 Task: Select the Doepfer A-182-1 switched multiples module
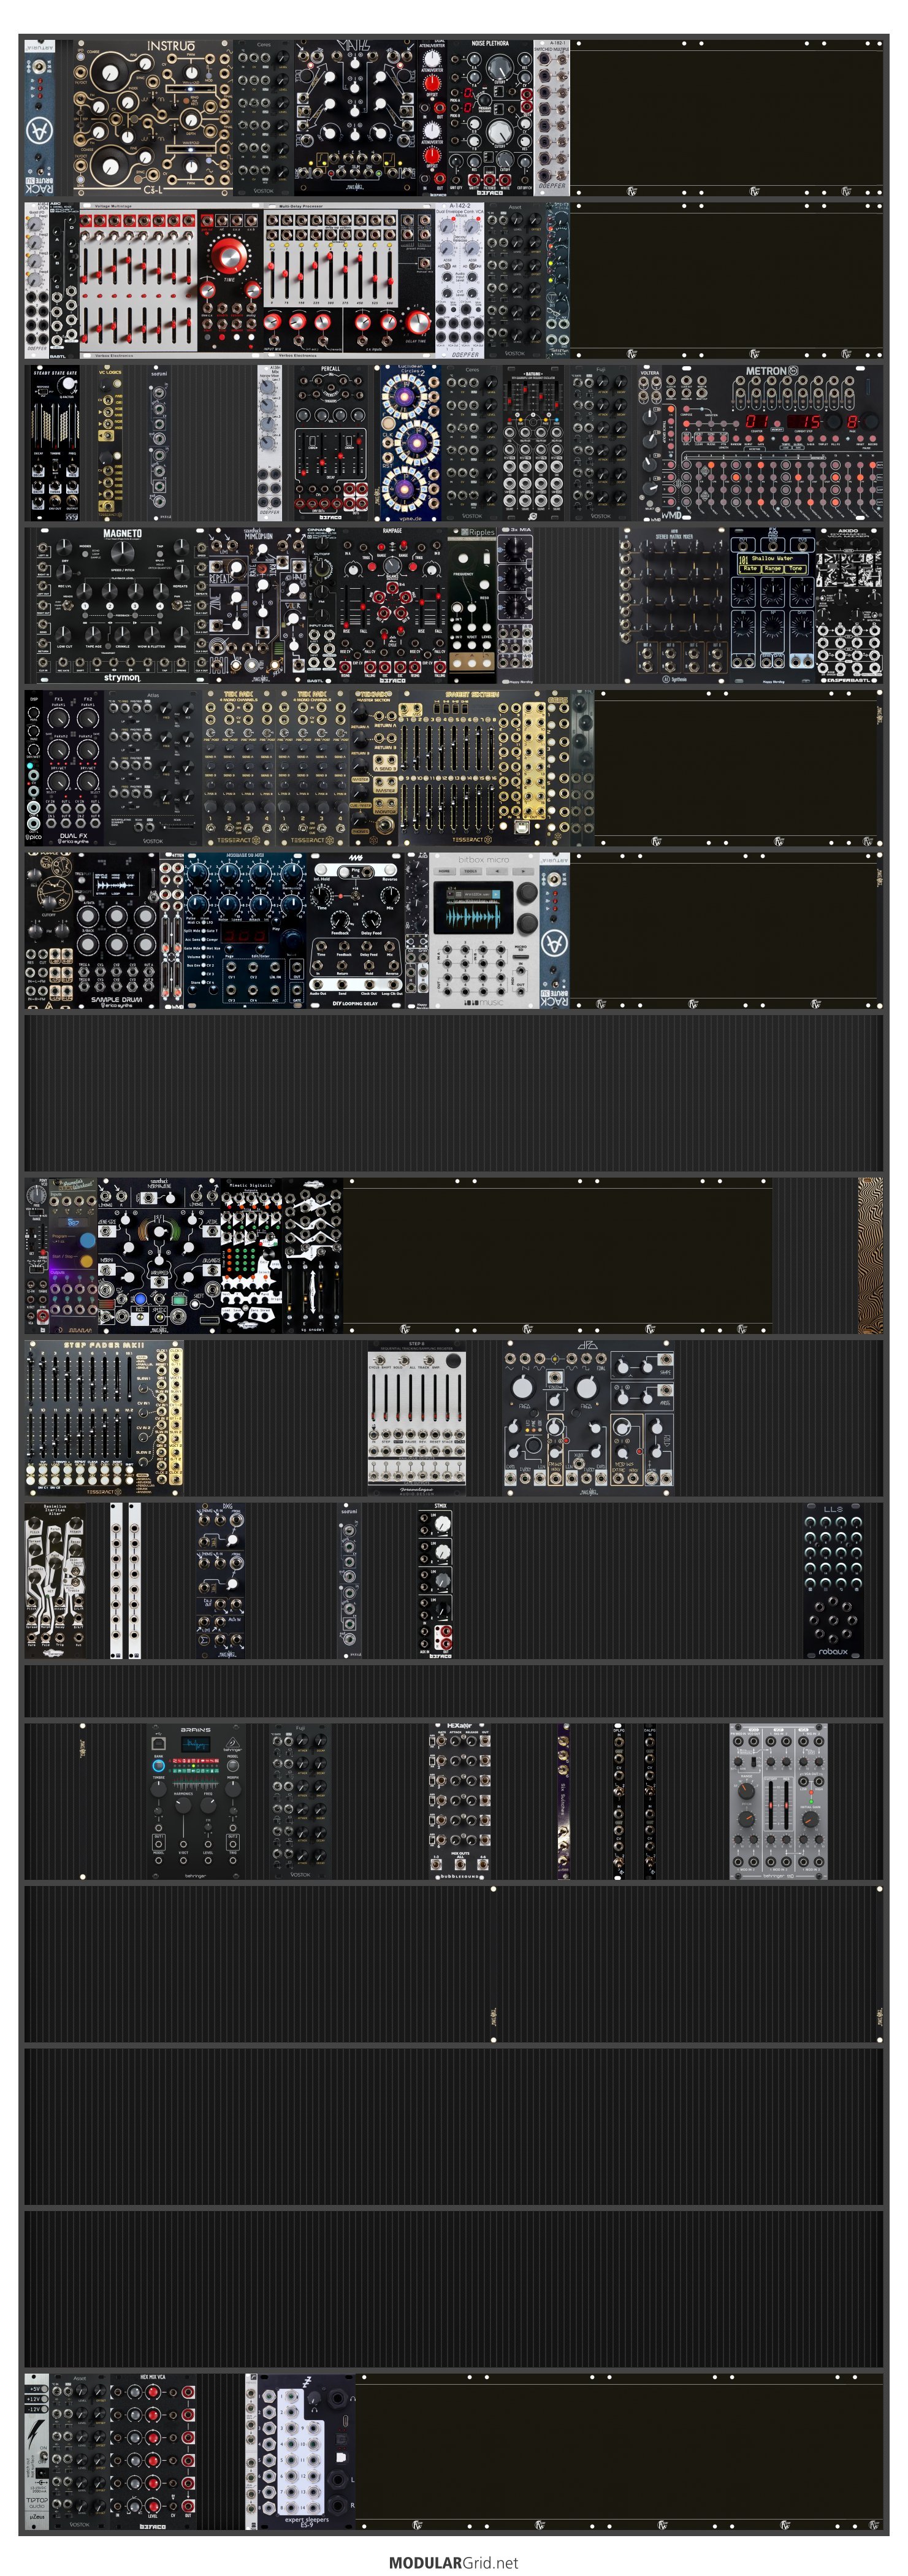click(551, 118)
